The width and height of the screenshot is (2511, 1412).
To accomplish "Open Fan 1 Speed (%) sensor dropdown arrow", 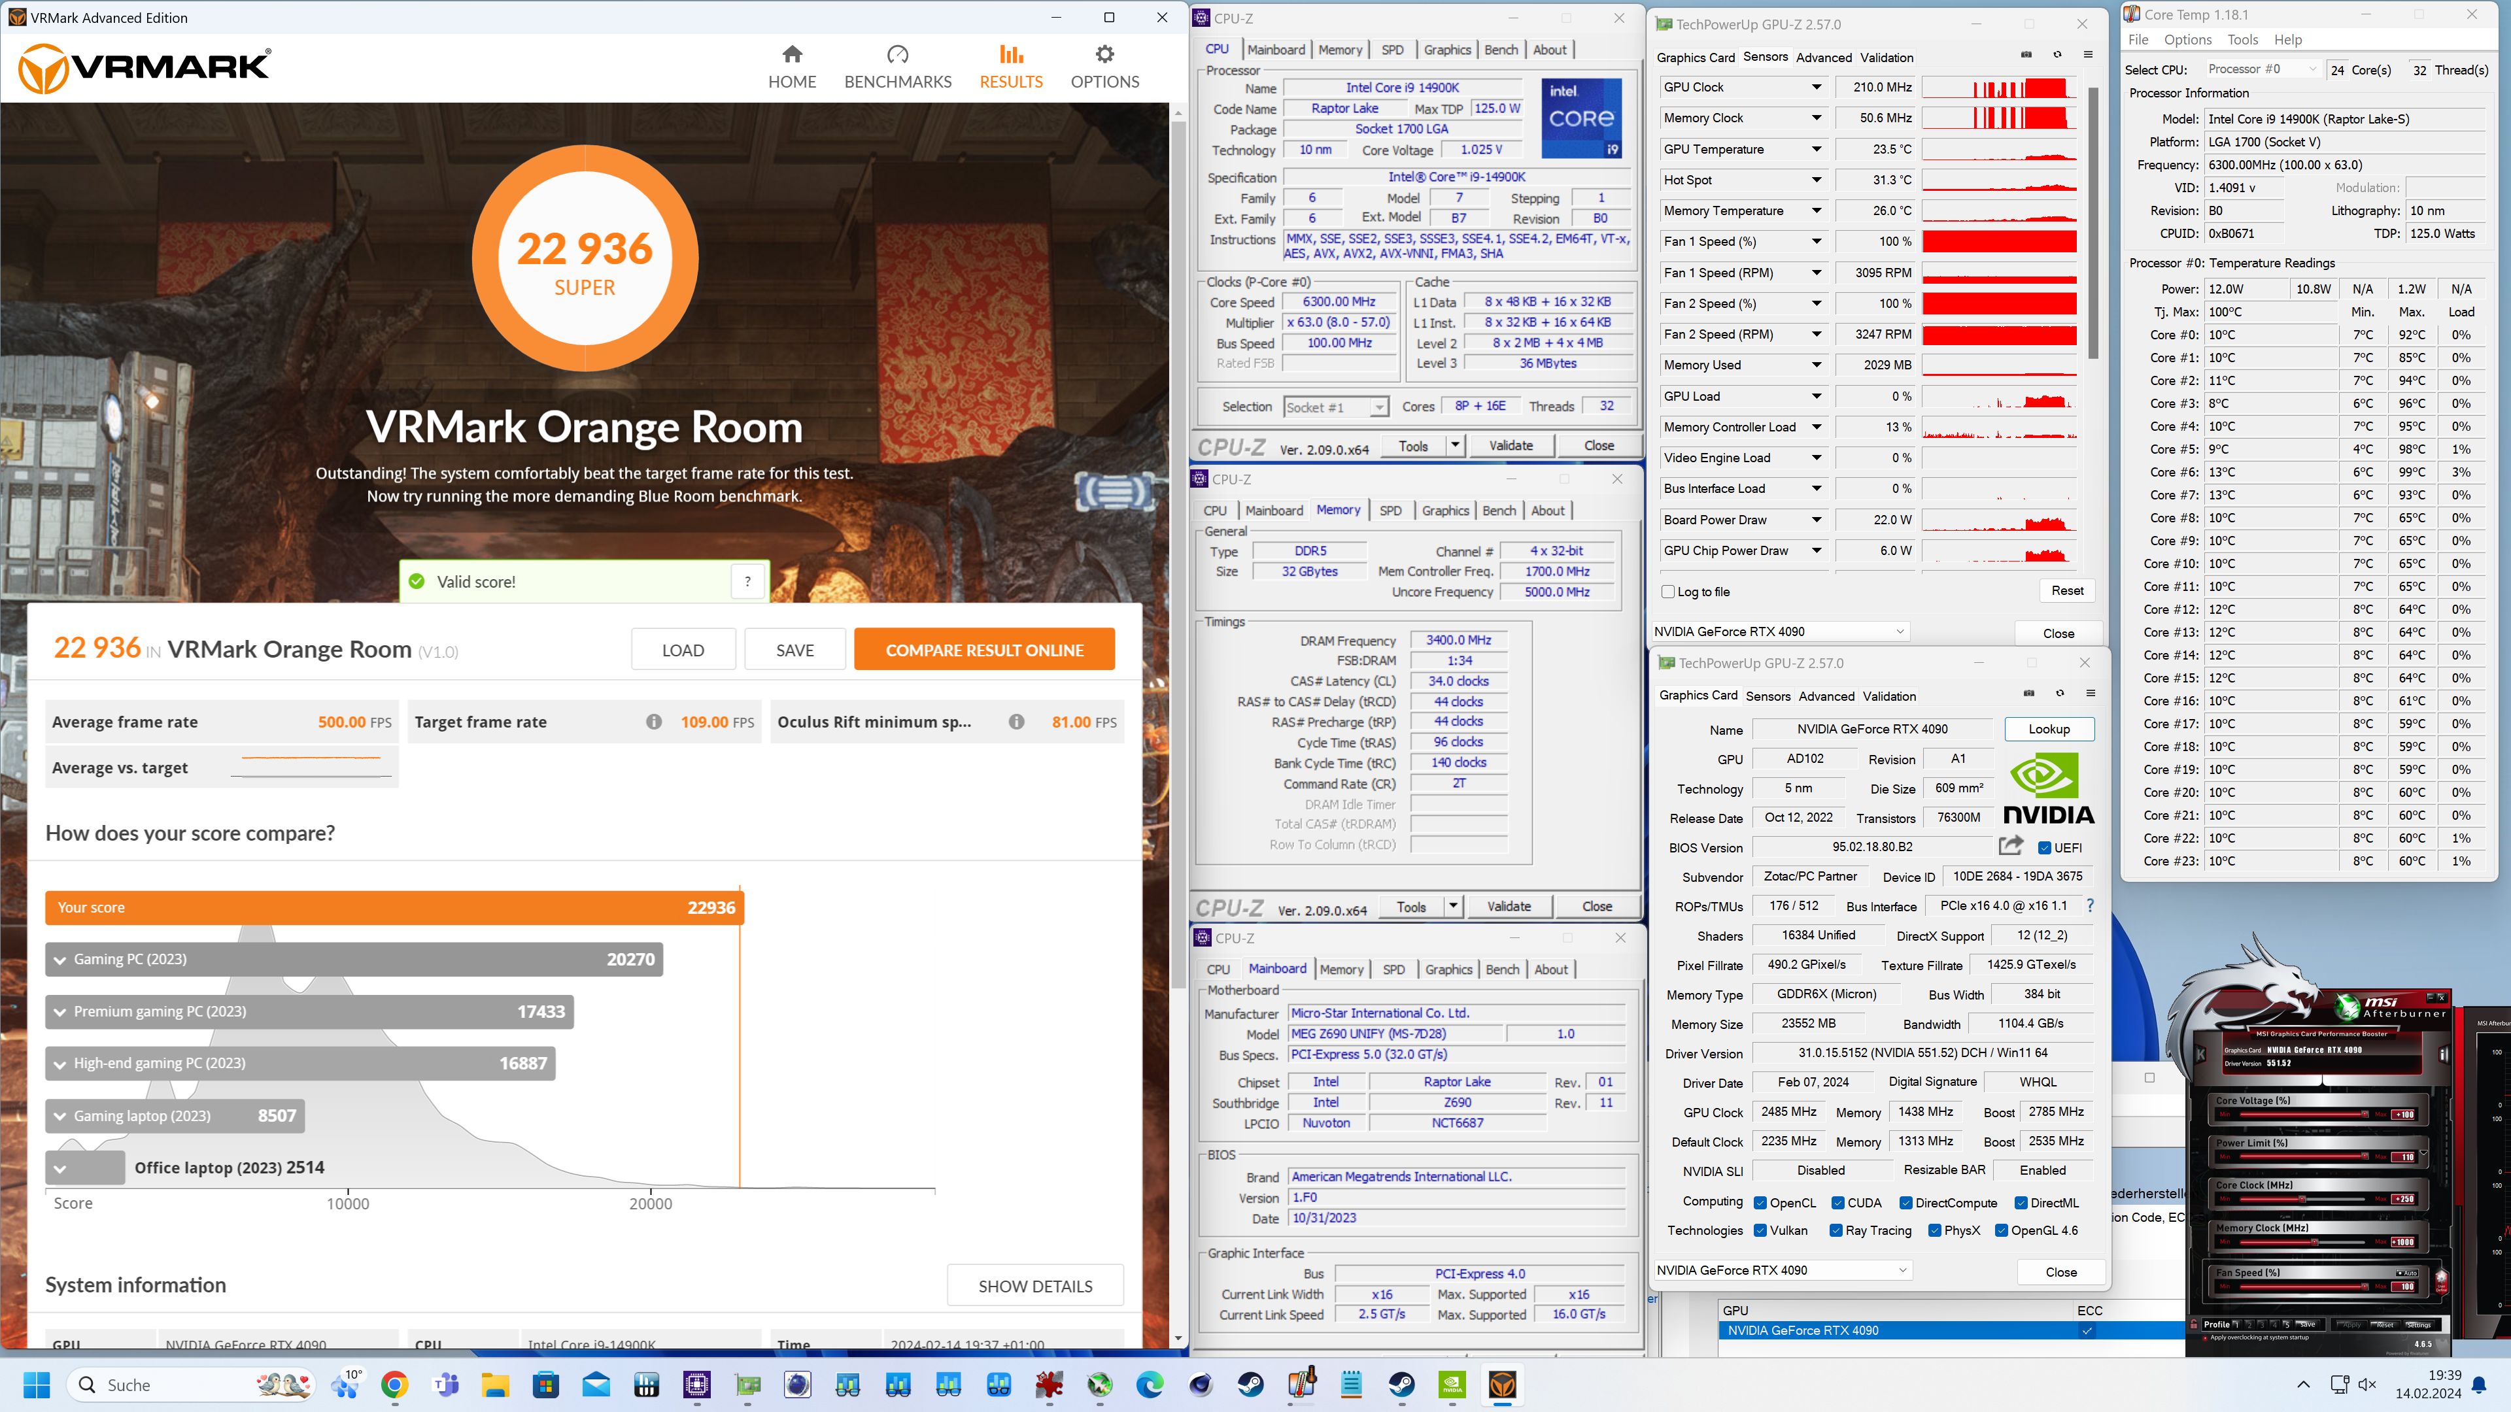I will point(1816,242).
